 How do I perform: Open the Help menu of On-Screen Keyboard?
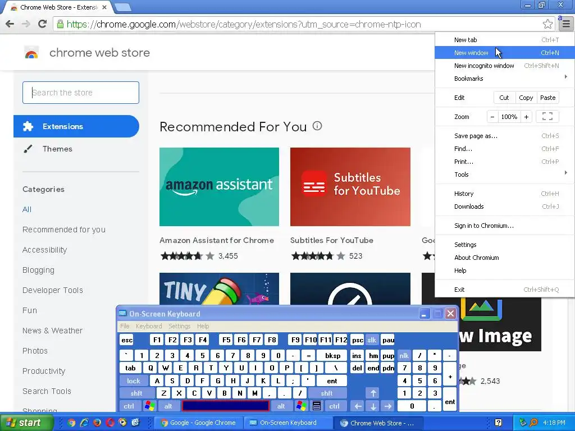click(x=203, y=326)
